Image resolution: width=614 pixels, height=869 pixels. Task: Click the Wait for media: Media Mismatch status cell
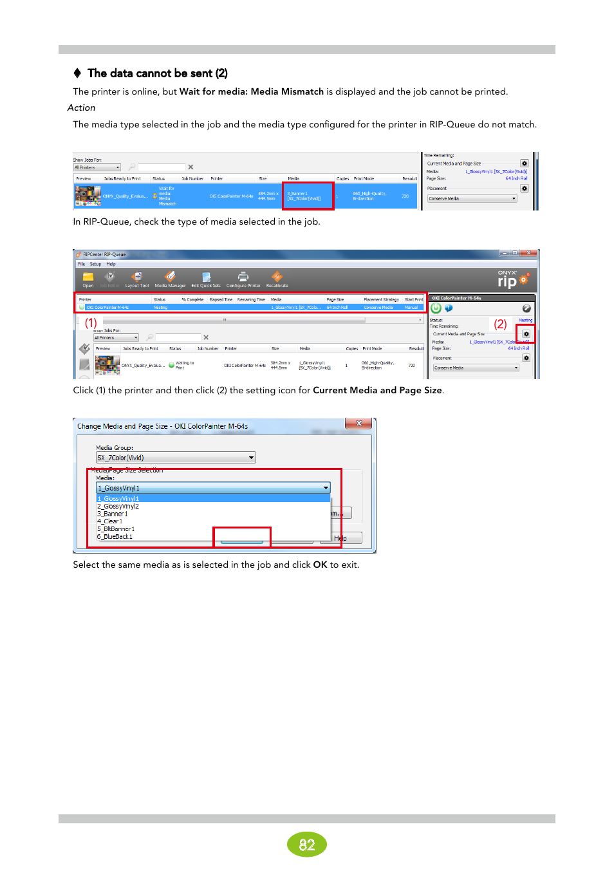[167, 196]
